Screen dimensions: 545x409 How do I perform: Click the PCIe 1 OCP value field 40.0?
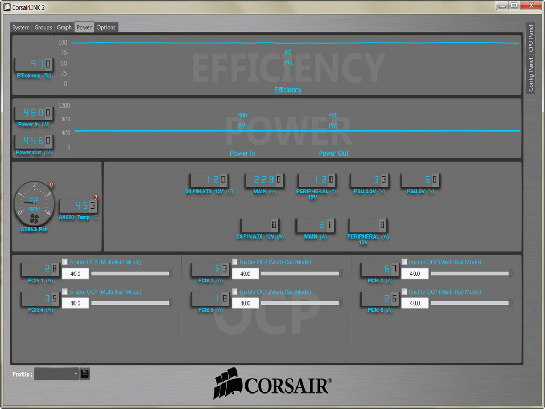[76, 274]
